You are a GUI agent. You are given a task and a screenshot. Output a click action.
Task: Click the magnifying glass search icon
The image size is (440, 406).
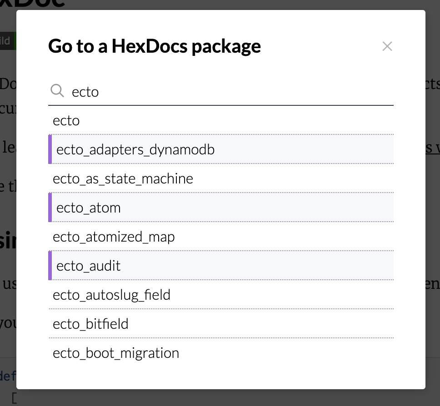57,91
